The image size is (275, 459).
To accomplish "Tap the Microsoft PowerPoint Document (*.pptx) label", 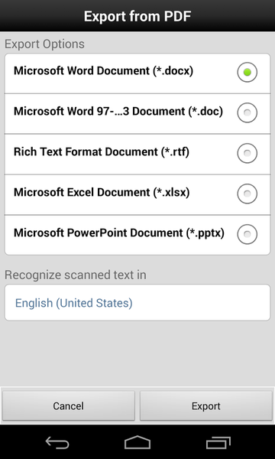I will 119,233.
